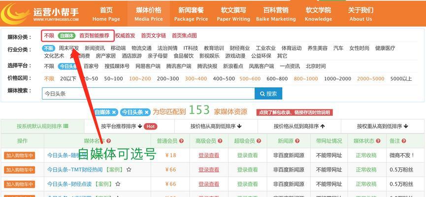
Task: Select 不限 in 价格区间 row
Action: point(49,79)
